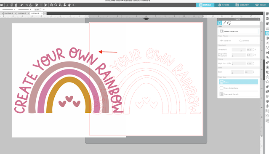Choose Trace and Detach

click(238, 94)
